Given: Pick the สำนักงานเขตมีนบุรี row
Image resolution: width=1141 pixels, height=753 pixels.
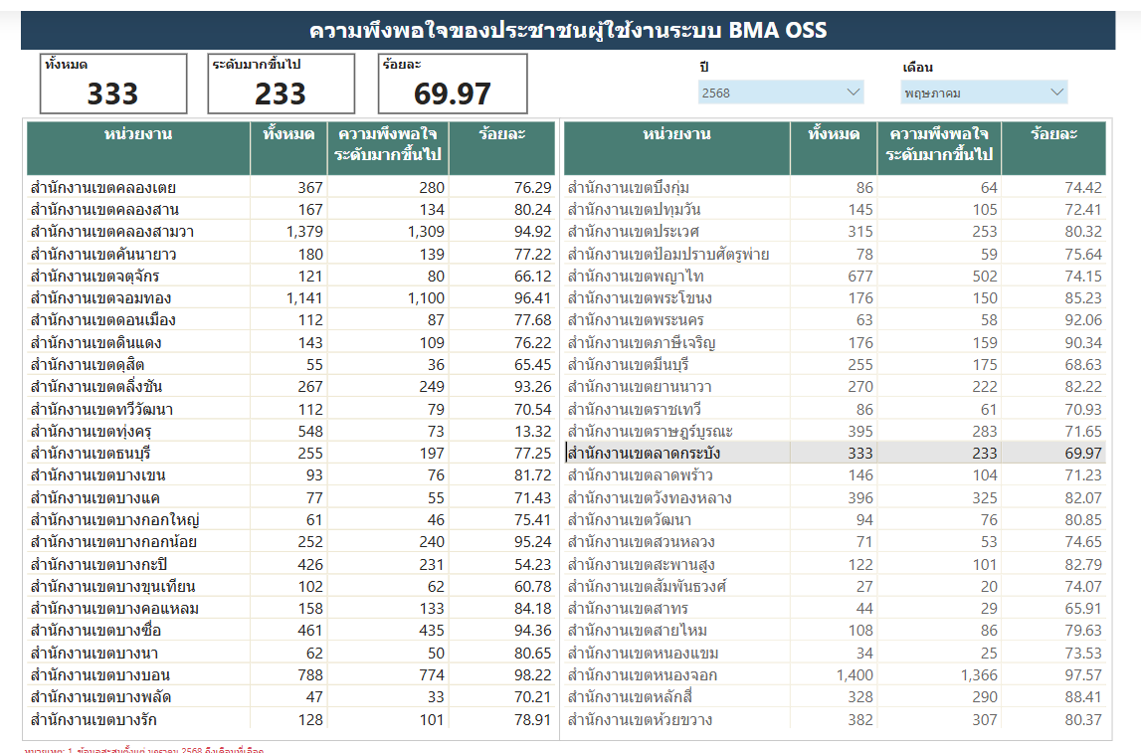Looking at the screenshot, I should click(836, 364).
